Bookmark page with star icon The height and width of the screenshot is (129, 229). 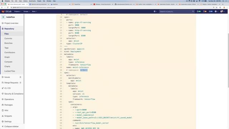(x=216, y=7)
